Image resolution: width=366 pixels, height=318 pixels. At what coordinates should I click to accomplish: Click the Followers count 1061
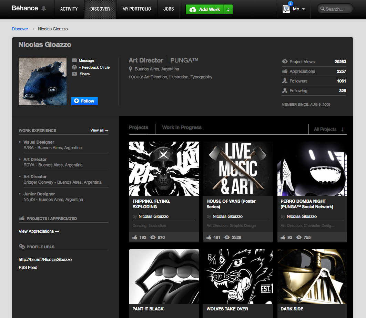[341, 81]
